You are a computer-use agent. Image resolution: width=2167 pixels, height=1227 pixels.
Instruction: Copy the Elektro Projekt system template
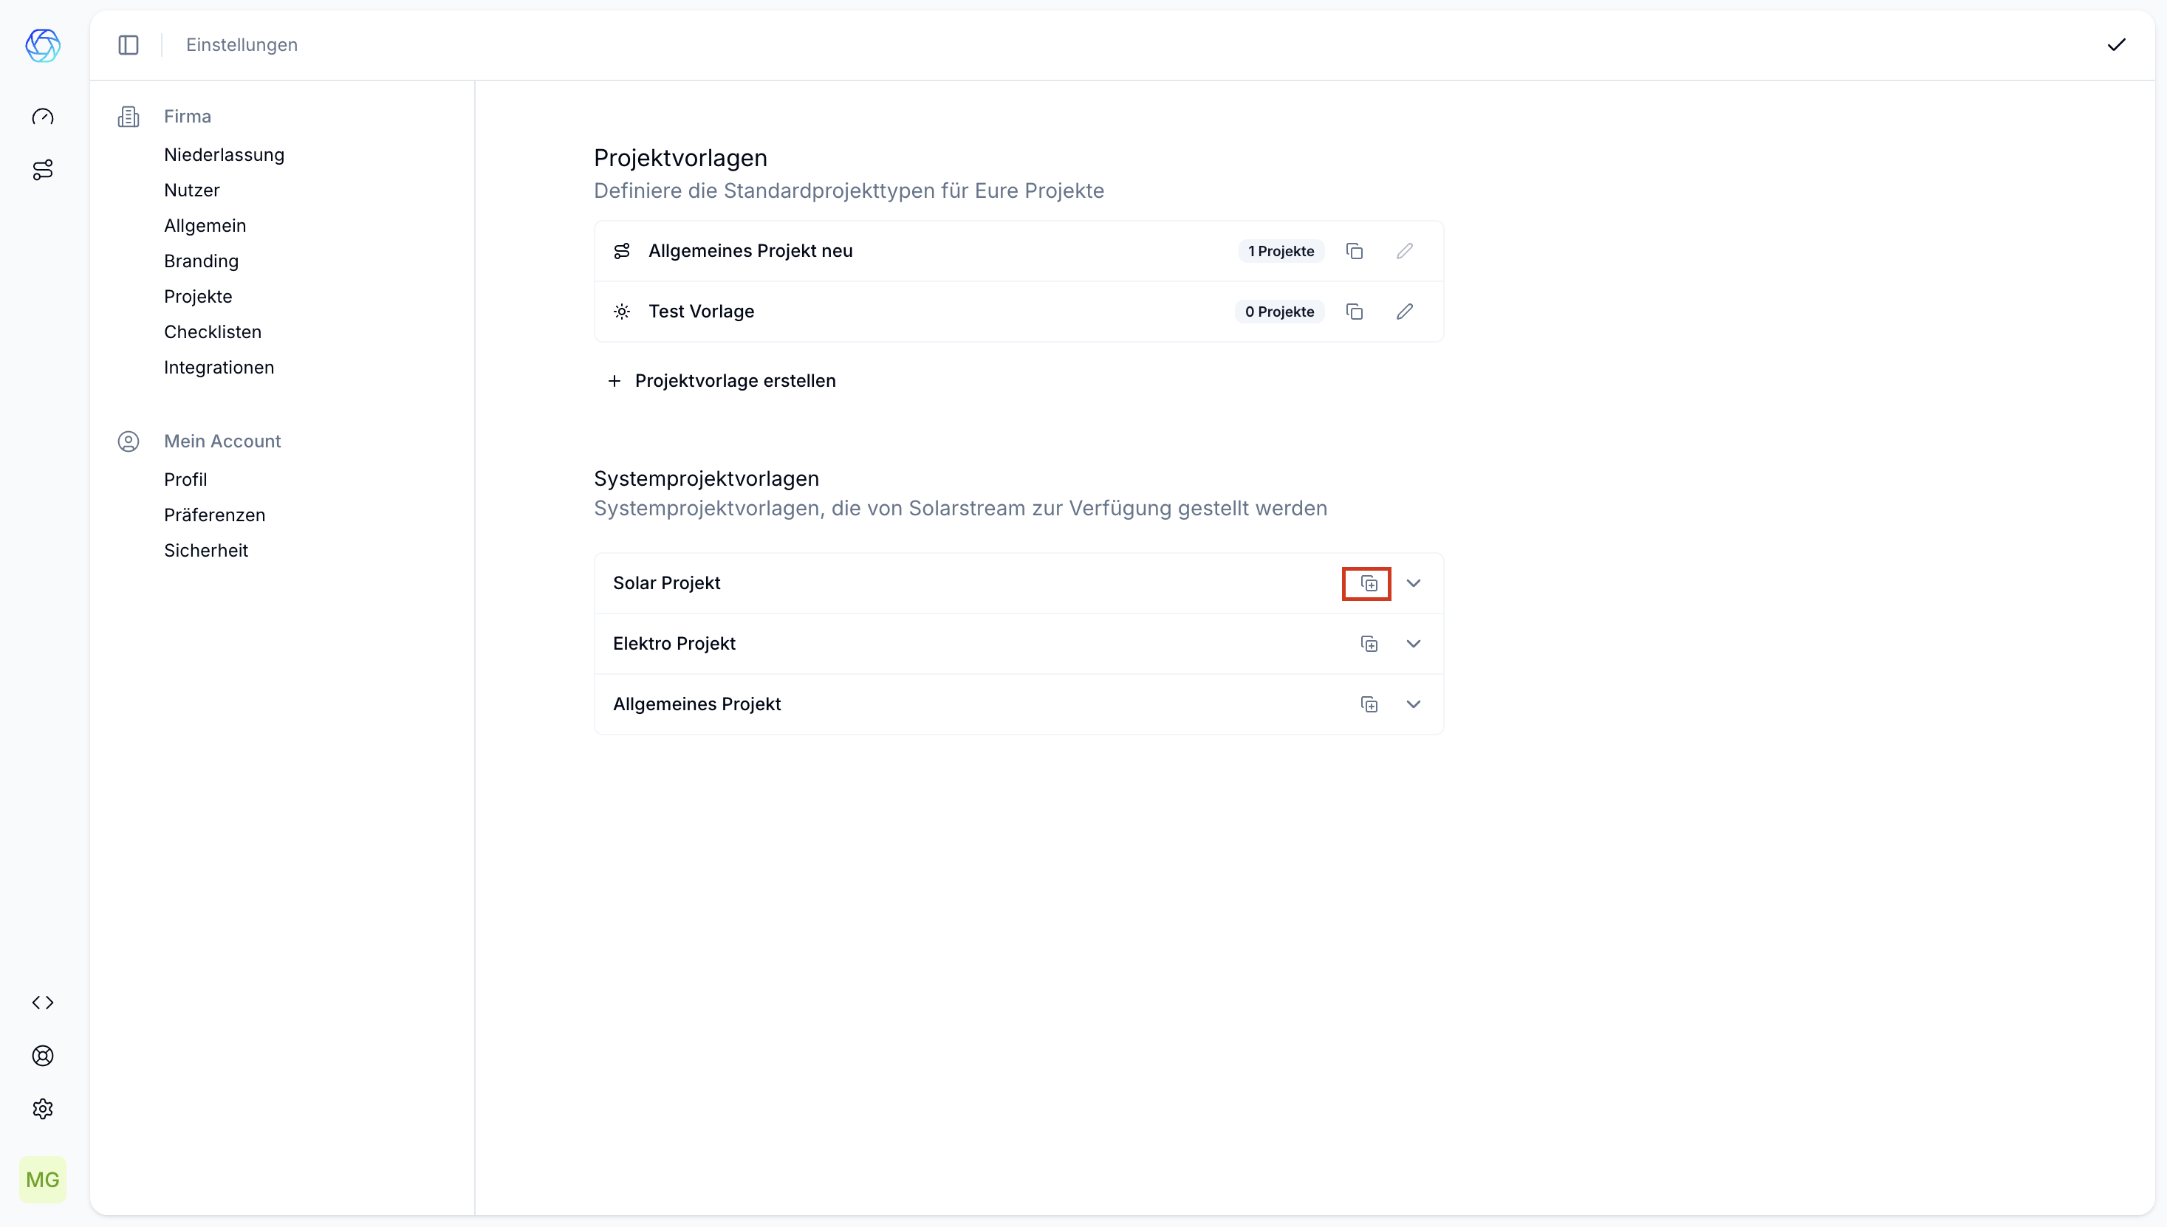click(1369, 644)
